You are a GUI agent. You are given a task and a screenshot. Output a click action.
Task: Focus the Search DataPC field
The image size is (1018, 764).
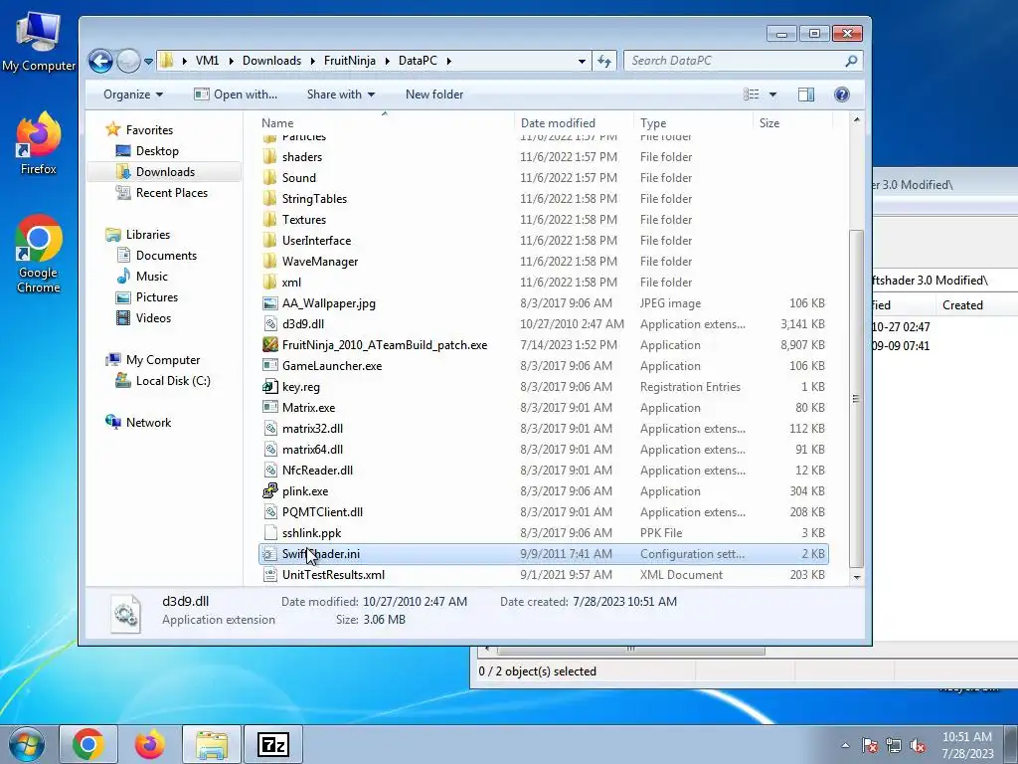point(743,61)
